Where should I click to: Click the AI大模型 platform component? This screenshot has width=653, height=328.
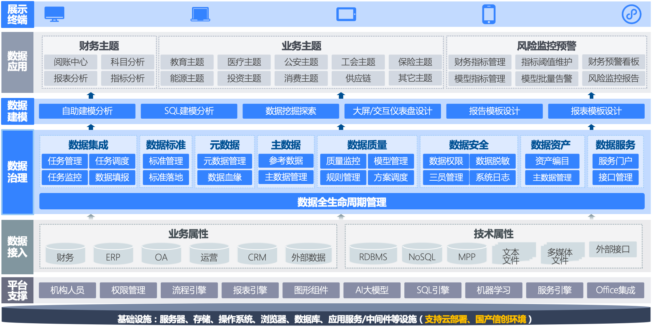[x=372, y=290]
